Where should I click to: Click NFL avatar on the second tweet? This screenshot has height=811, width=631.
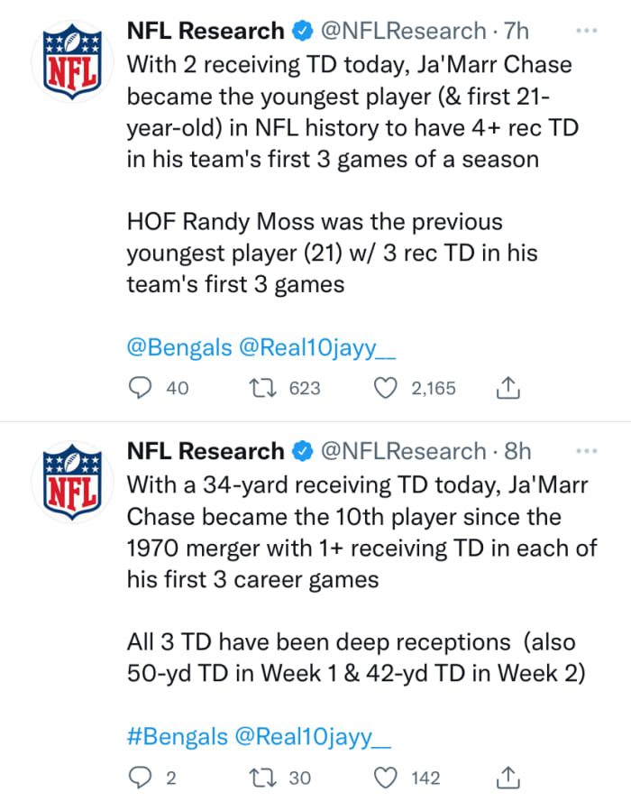71,482
